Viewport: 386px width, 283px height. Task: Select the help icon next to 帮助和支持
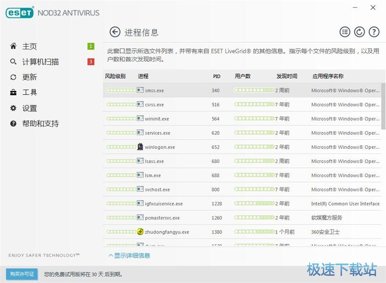point(13,124)
